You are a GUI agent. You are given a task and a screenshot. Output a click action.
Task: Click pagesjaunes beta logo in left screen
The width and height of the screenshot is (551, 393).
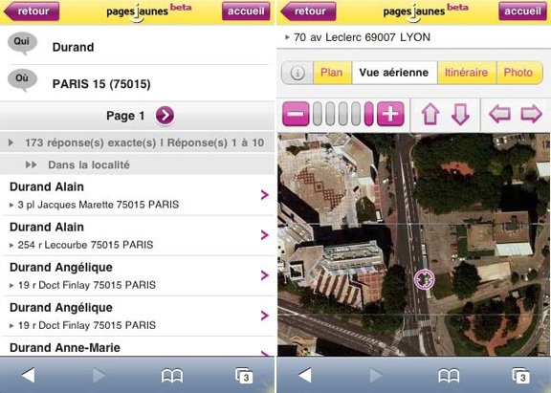coord(149,11)
